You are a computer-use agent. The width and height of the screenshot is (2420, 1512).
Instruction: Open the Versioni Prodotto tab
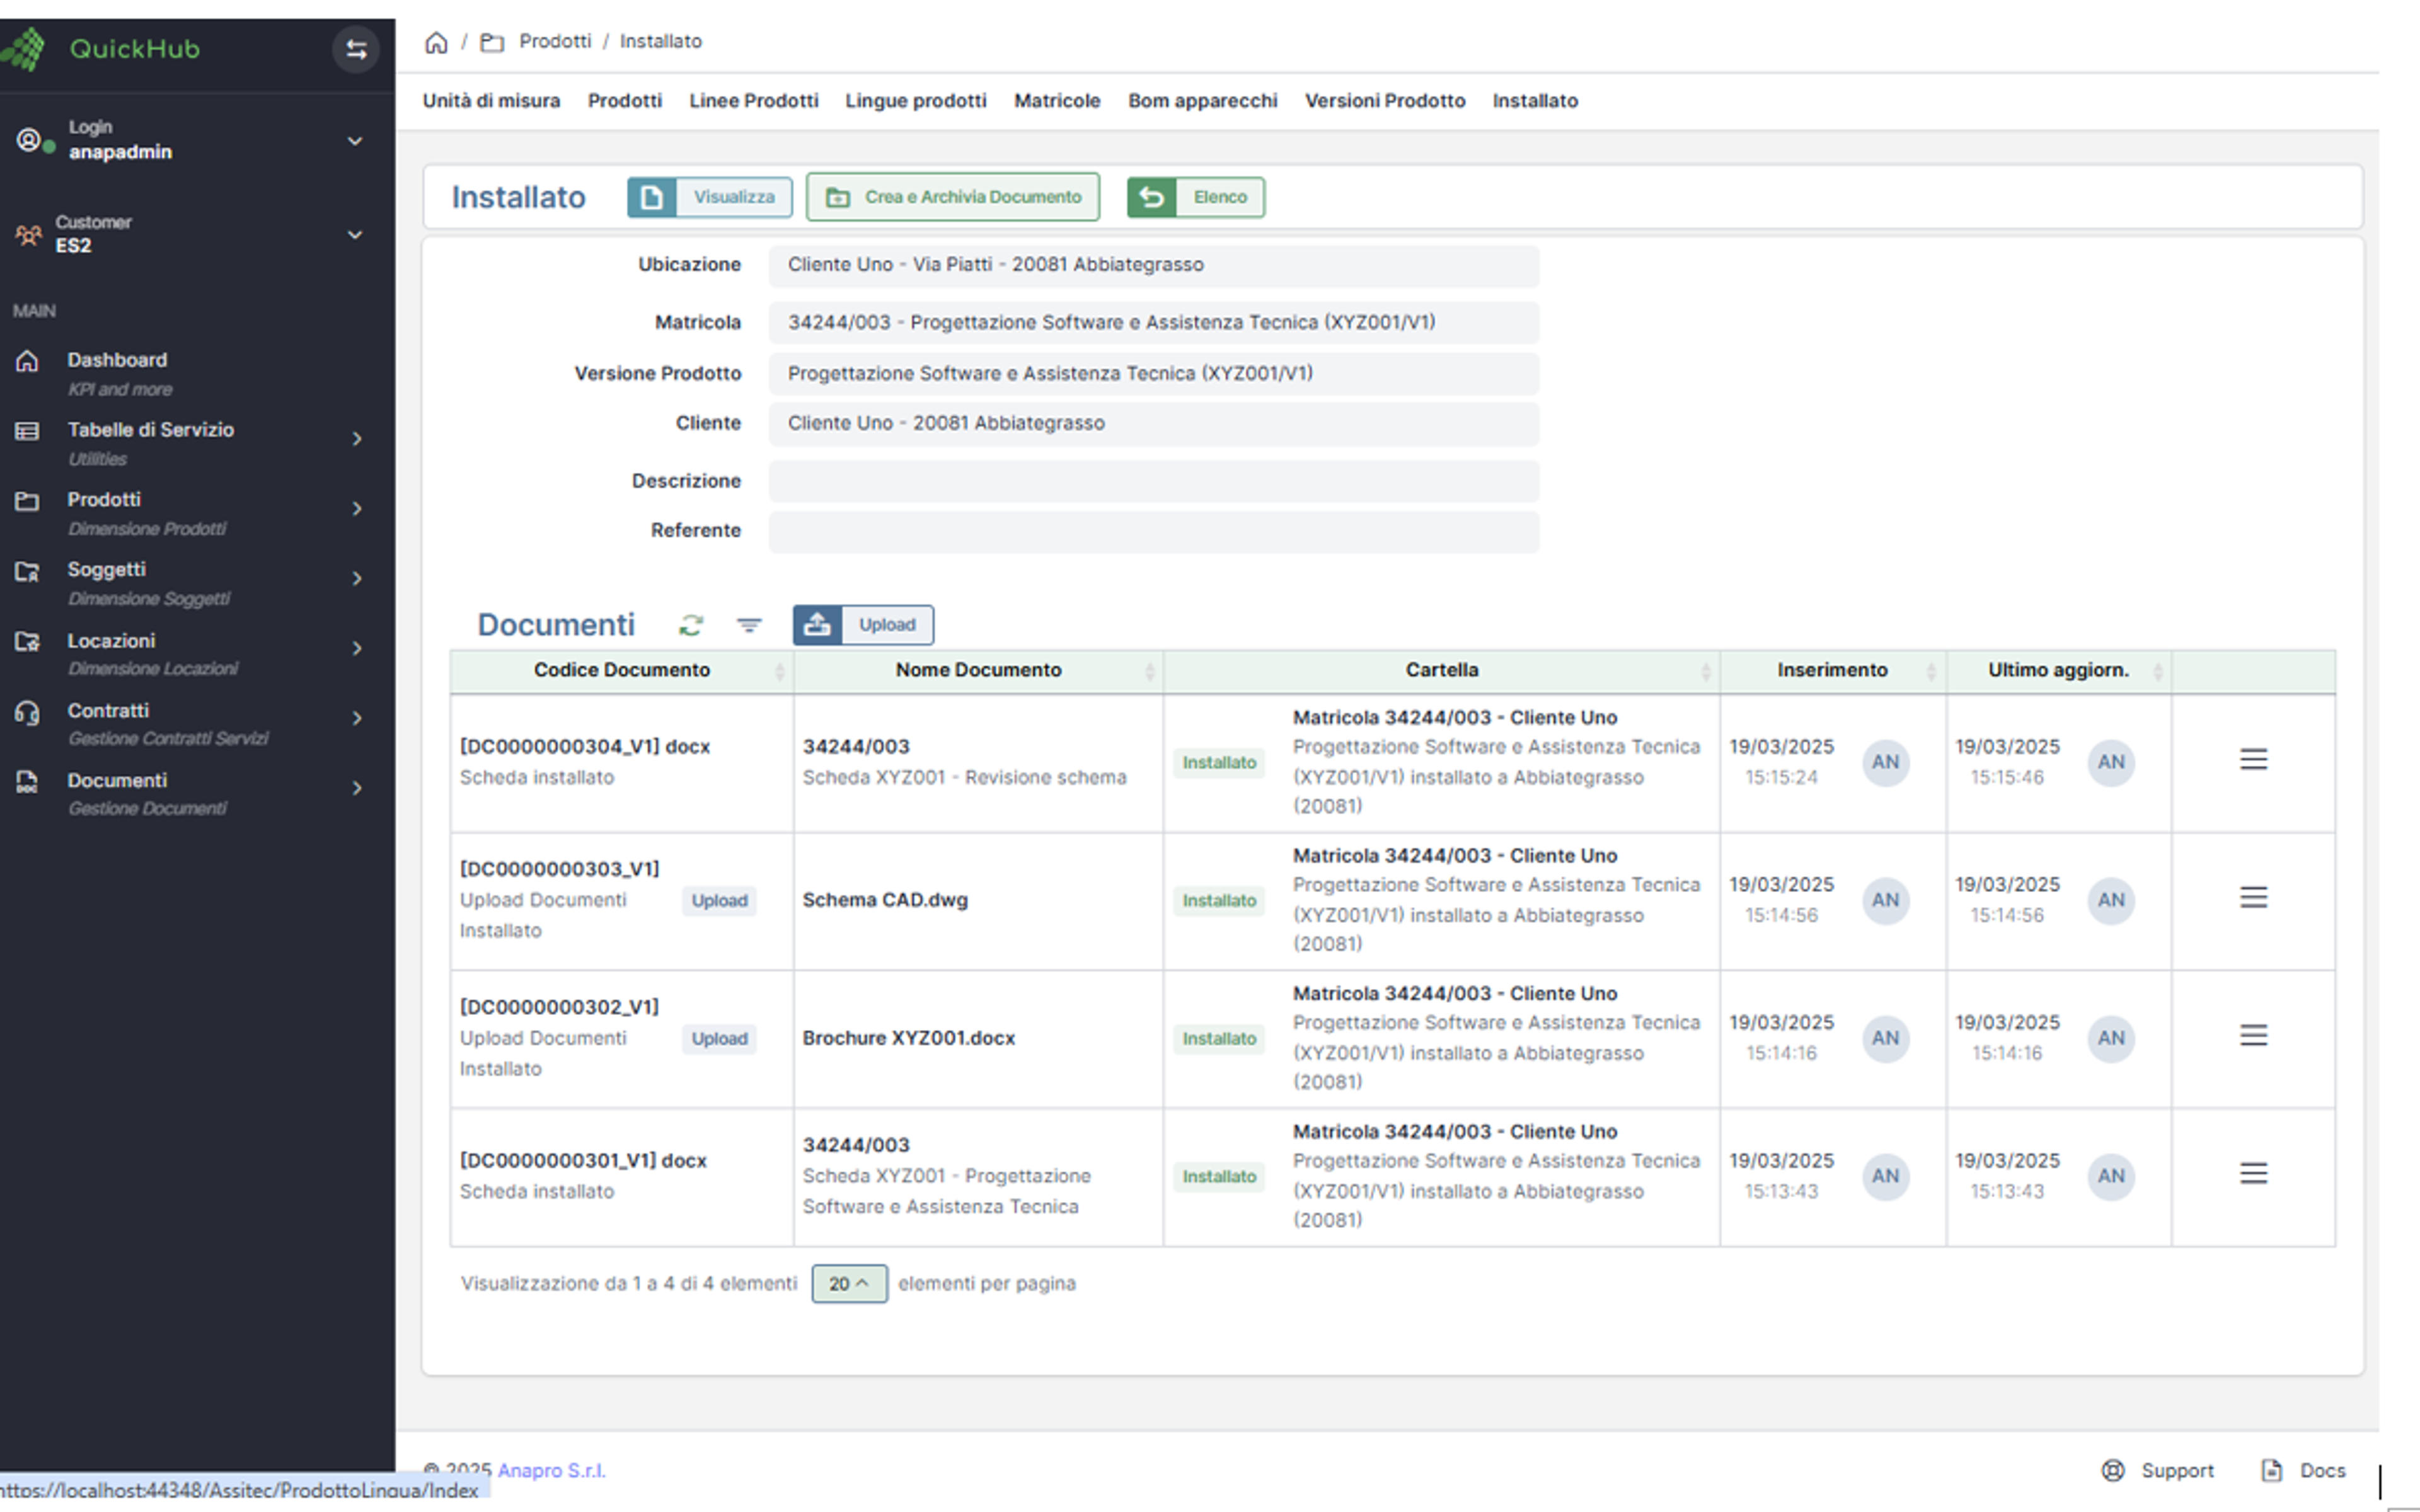coord(1385,101)
